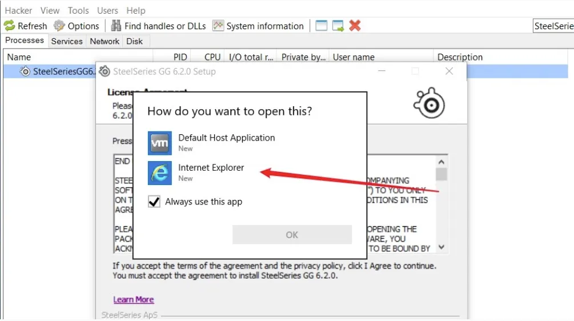Image resolution: width=574 pixels, height=321 pixels.
Task: Sort by the PID column header
Action: pos(171,57)
